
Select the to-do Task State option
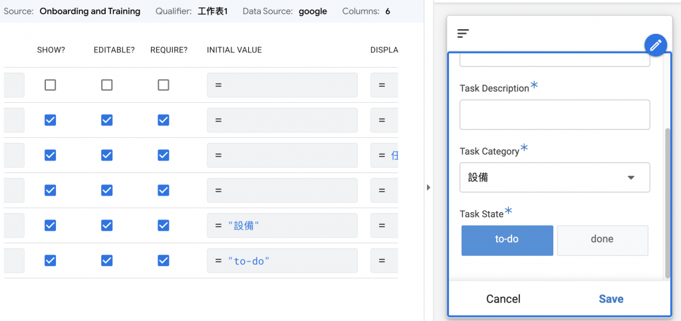507,239
